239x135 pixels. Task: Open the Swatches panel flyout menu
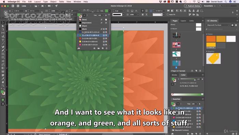[x=203, y=99]
